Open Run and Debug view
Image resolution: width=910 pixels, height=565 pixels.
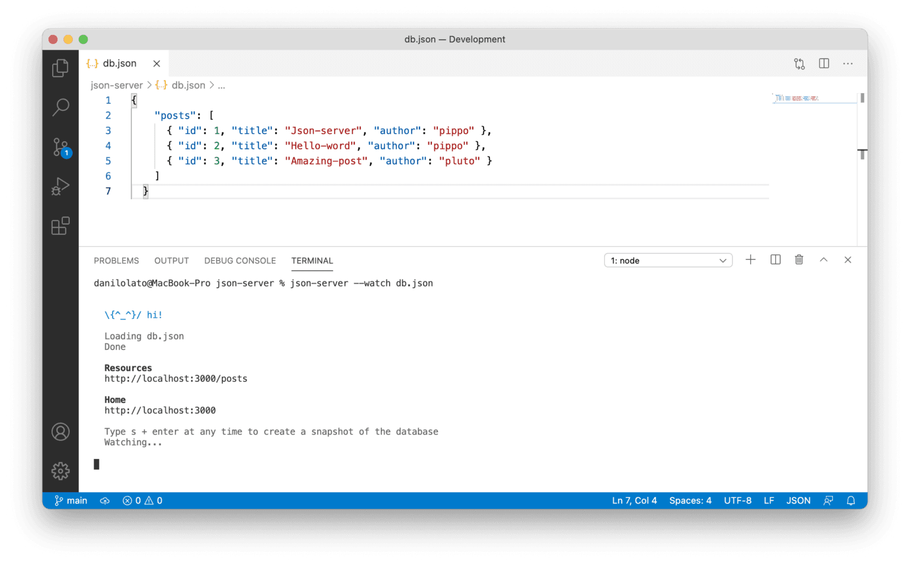coord(60,186)
